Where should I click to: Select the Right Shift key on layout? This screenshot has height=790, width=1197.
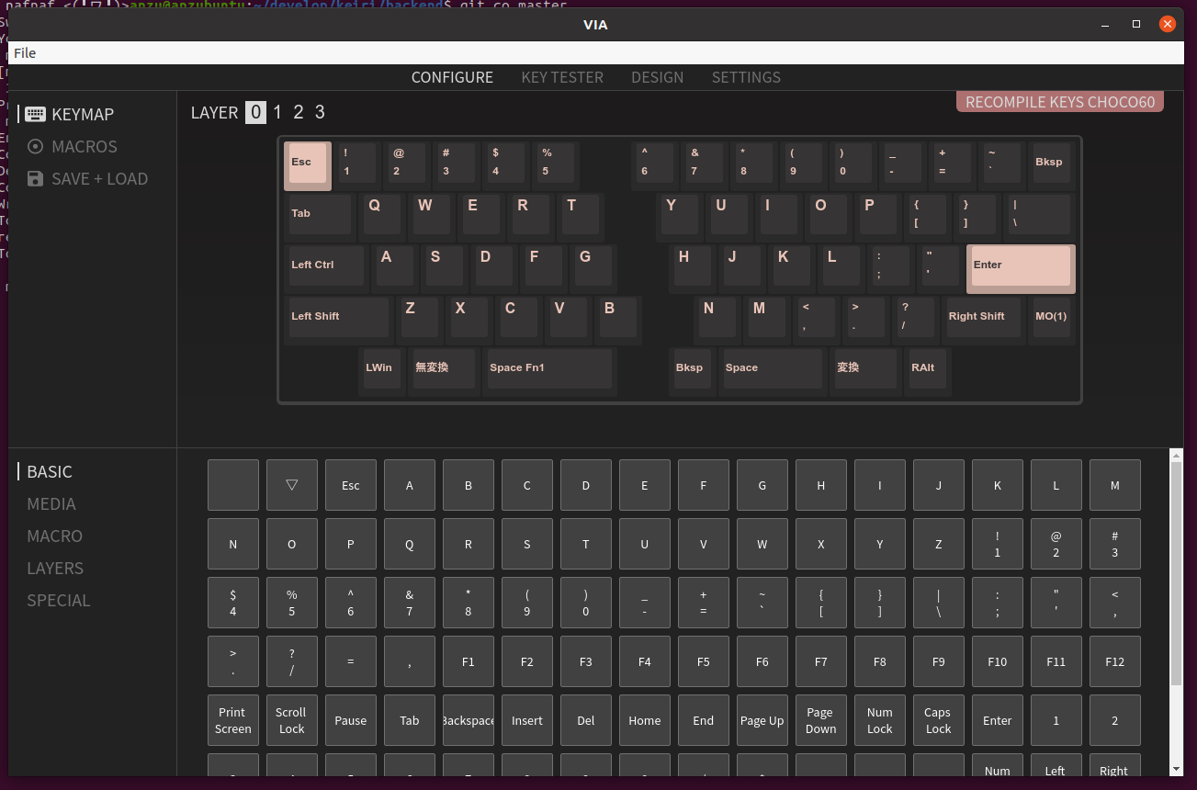pos(985,319)
